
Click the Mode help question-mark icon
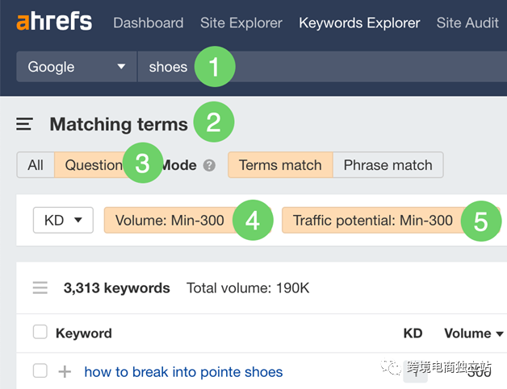tap(209, 165)
